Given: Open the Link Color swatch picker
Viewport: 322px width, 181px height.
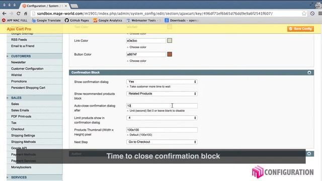Looking at the screenshot, I should point(170,40).
